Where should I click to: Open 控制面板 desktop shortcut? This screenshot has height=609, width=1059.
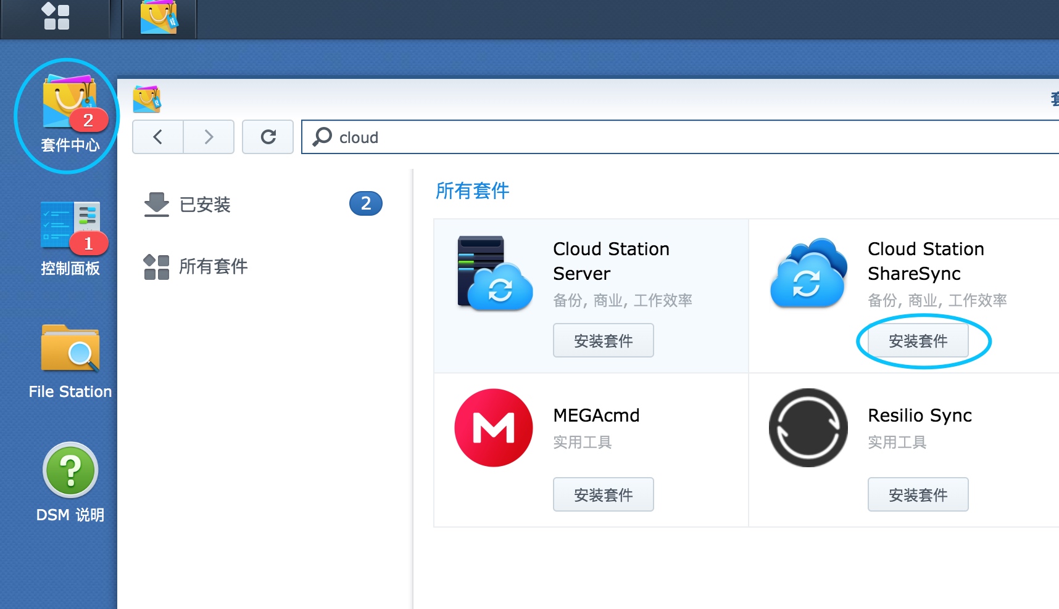(x=70, y=239)
